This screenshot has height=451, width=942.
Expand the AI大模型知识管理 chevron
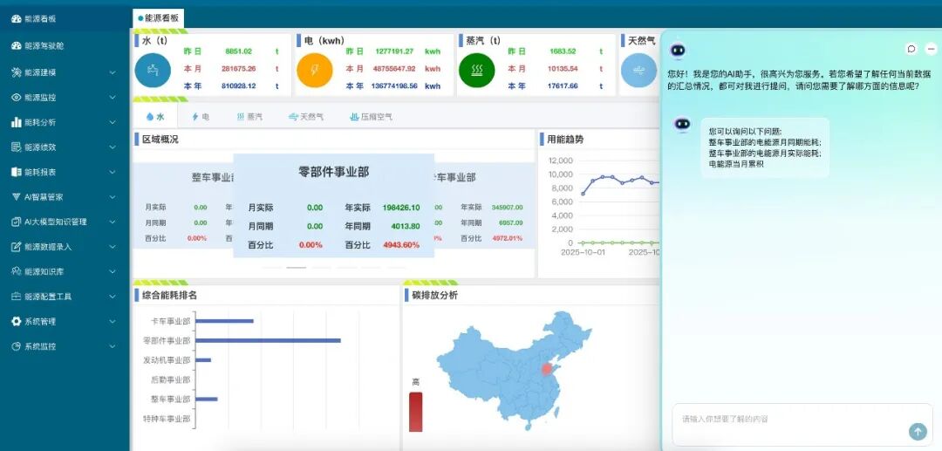coord(113,222)
